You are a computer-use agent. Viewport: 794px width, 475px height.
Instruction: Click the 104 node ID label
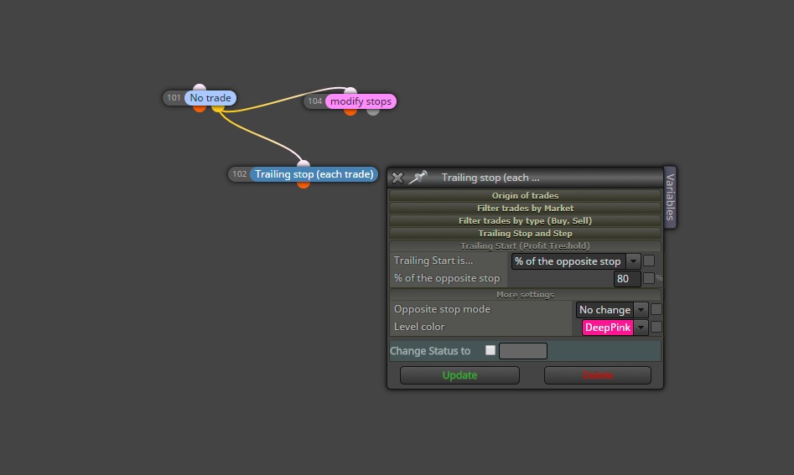pos(315,101)
